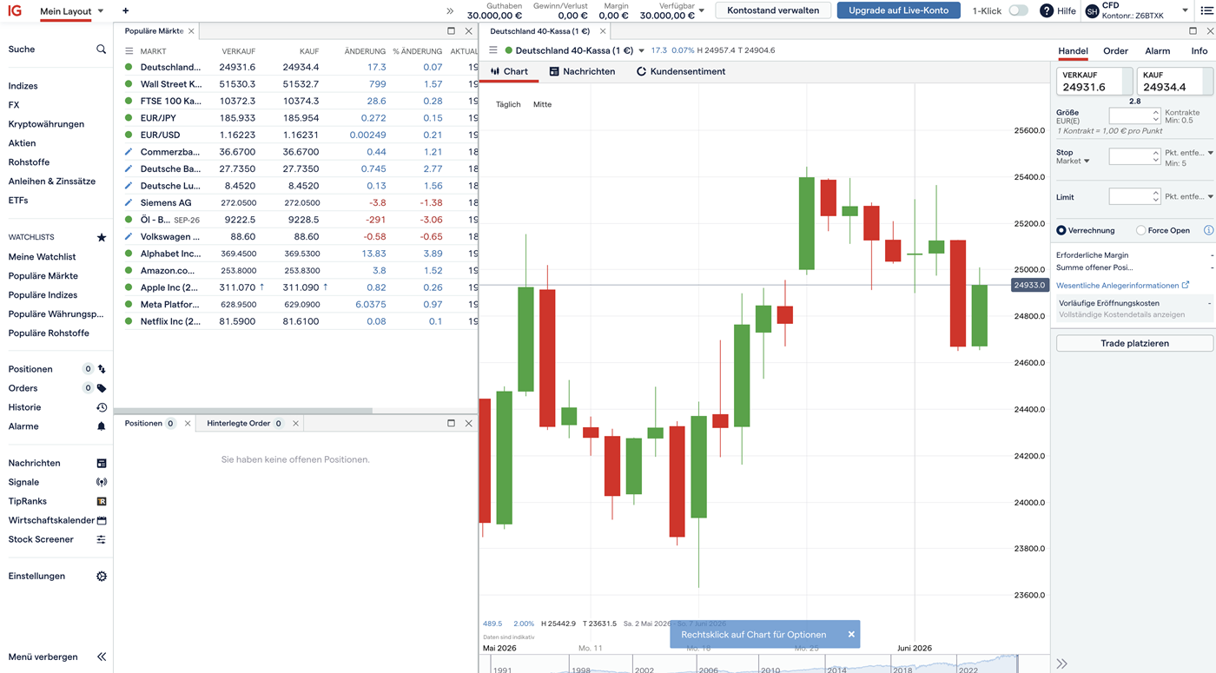Click the Wirtschaftskalender calendar icon
Viewport: 1216px width, 673px height.
point(102,520)
